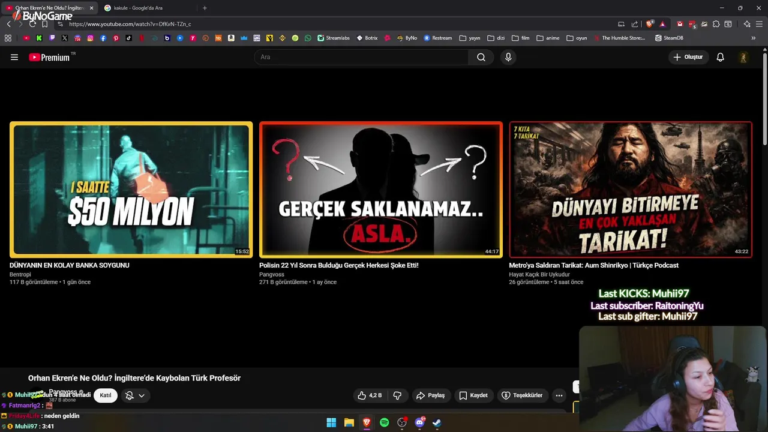Start voice search with microphone

click(x=508, y=57)
